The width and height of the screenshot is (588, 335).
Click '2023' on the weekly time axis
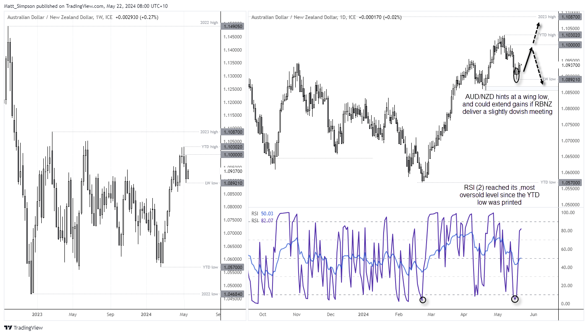click(37, 314)
